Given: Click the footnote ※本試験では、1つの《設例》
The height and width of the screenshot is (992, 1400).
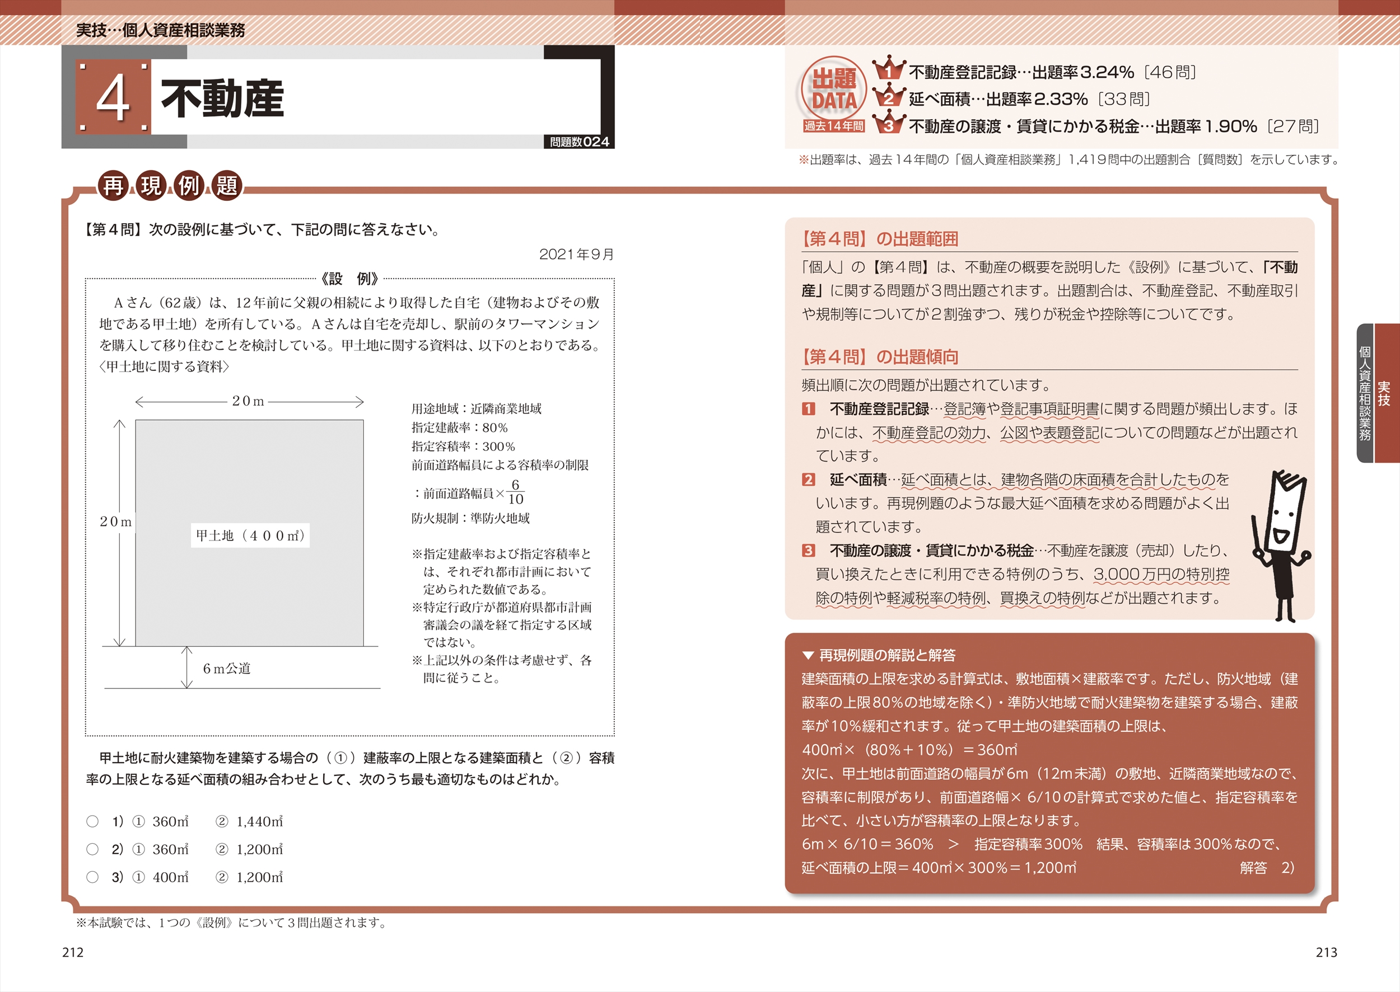Looking at the screenshot, I should point(233,923).
